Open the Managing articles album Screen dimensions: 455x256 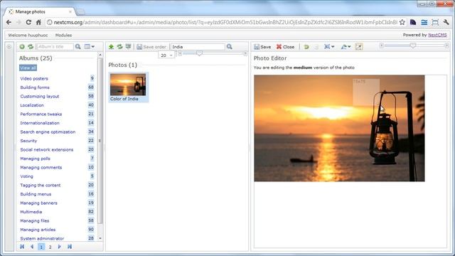pyautogui.click(x=38, y=230)
